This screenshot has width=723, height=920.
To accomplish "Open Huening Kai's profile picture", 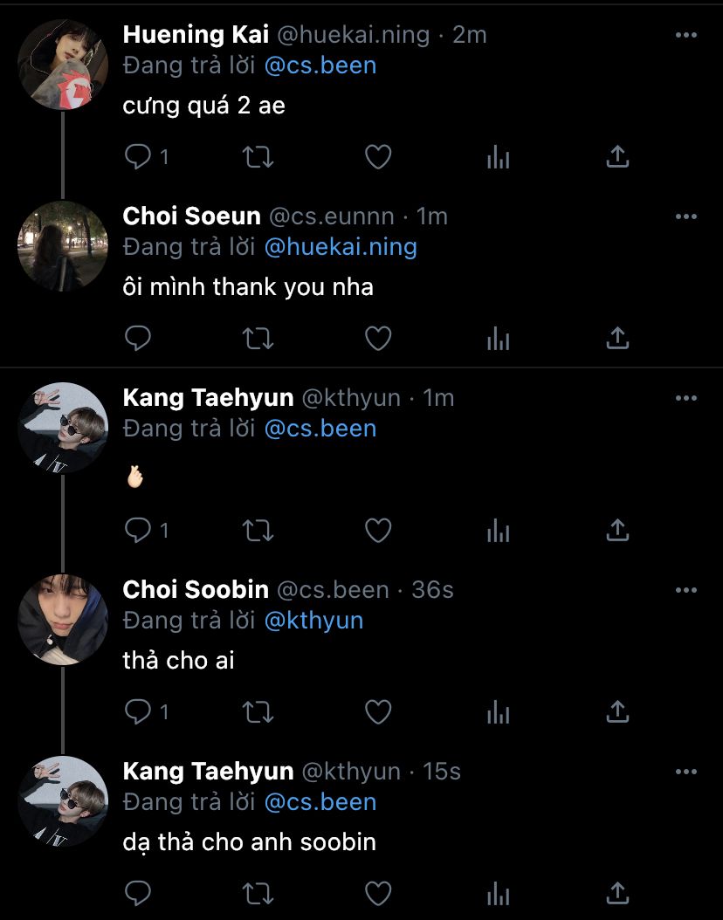I will coord(63,65).
